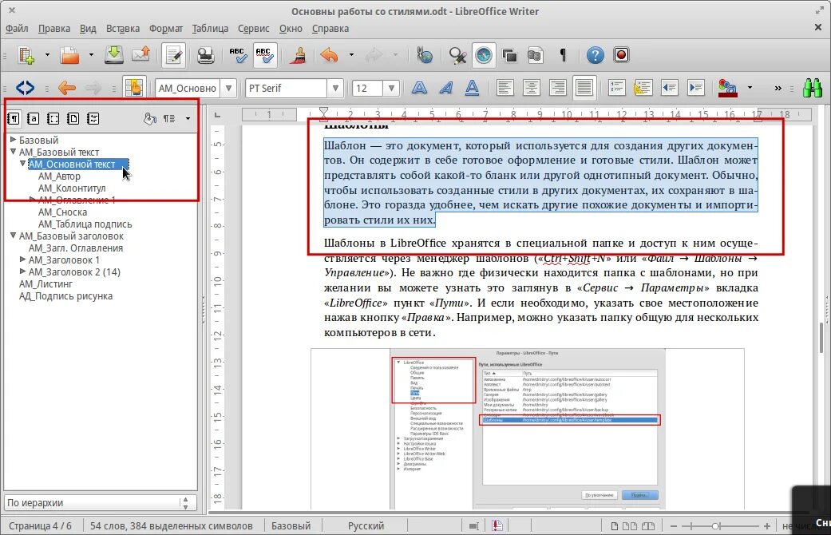Show the Paragraph Styles category
The image size is (831, 535).
pos(14,118)
